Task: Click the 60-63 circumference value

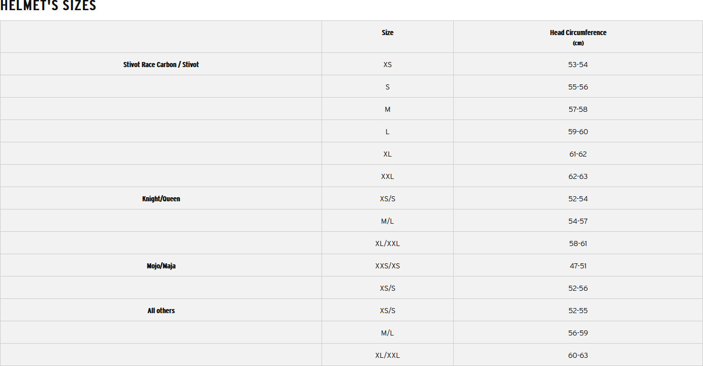Action: tap(578, 355)
